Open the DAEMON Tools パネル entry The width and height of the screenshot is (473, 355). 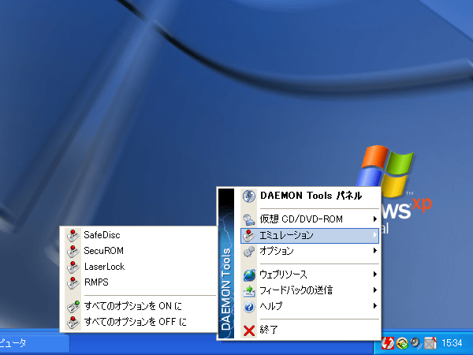pyautogui.click(x=310, y=196)
